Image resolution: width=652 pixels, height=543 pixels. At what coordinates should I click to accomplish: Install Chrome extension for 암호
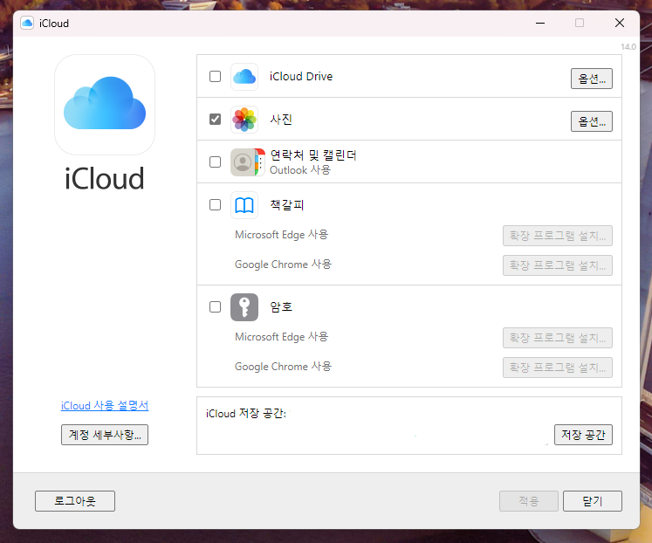click(x=557, y=368)
